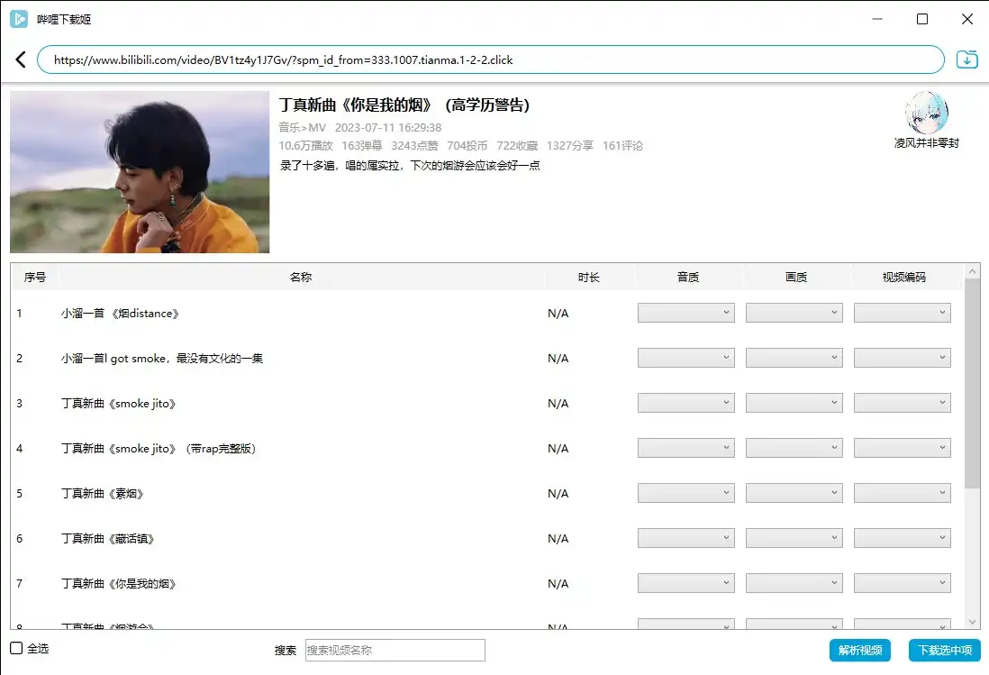Open codec dropdown for 丁真新曲《你是我的烟》
989x675 pixels.
point(902,583)
